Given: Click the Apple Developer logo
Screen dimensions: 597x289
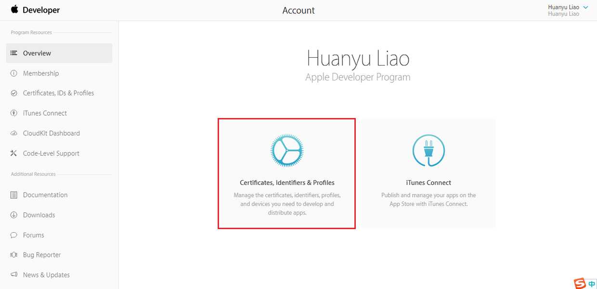Looking at the screenshot, I should pos(35,10).
